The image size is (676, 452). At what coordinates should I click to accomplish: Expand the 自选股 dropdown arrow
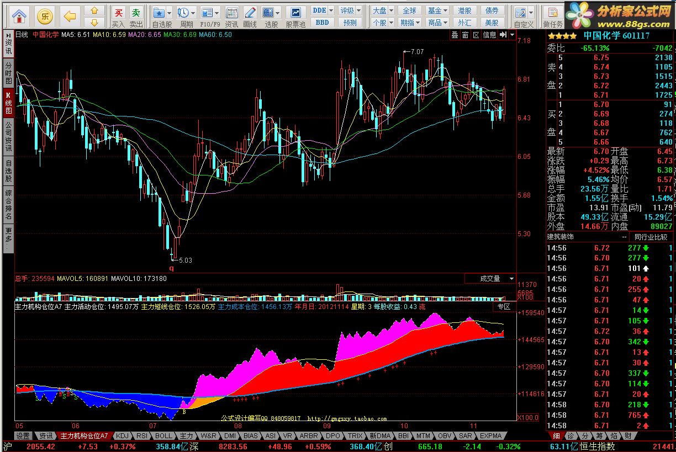coord(169,12)
